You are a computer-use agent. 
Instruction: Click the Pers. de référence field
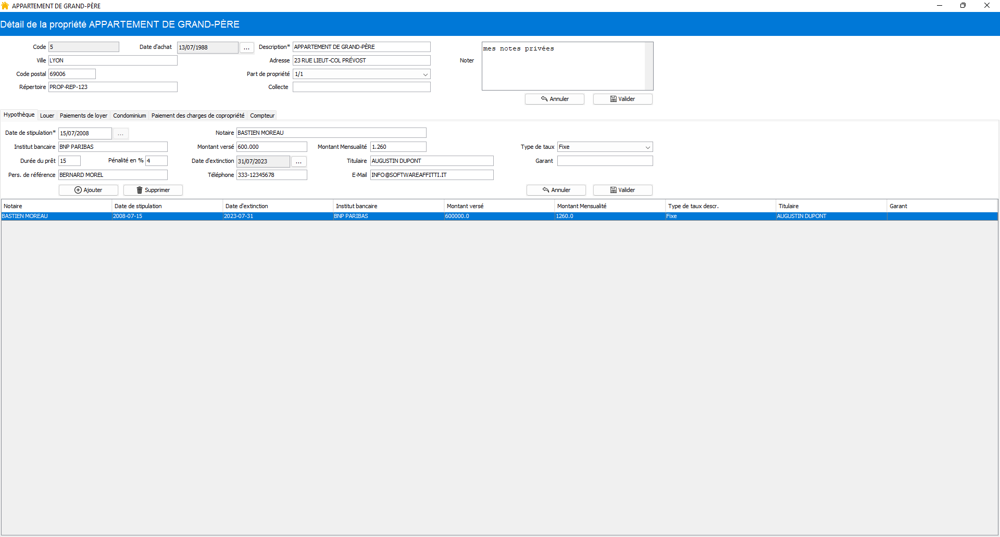[x=113, y=175]
